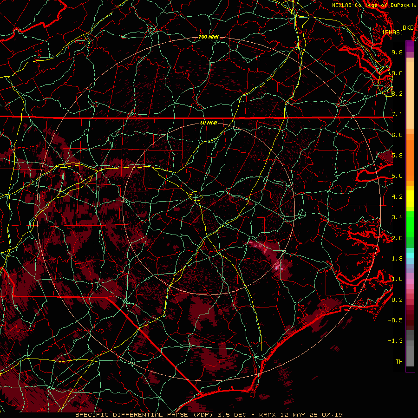Screen dimensions: 418x418
Task: Click the bright pink-white KDP core southeast of the radar
Action: 278,266
